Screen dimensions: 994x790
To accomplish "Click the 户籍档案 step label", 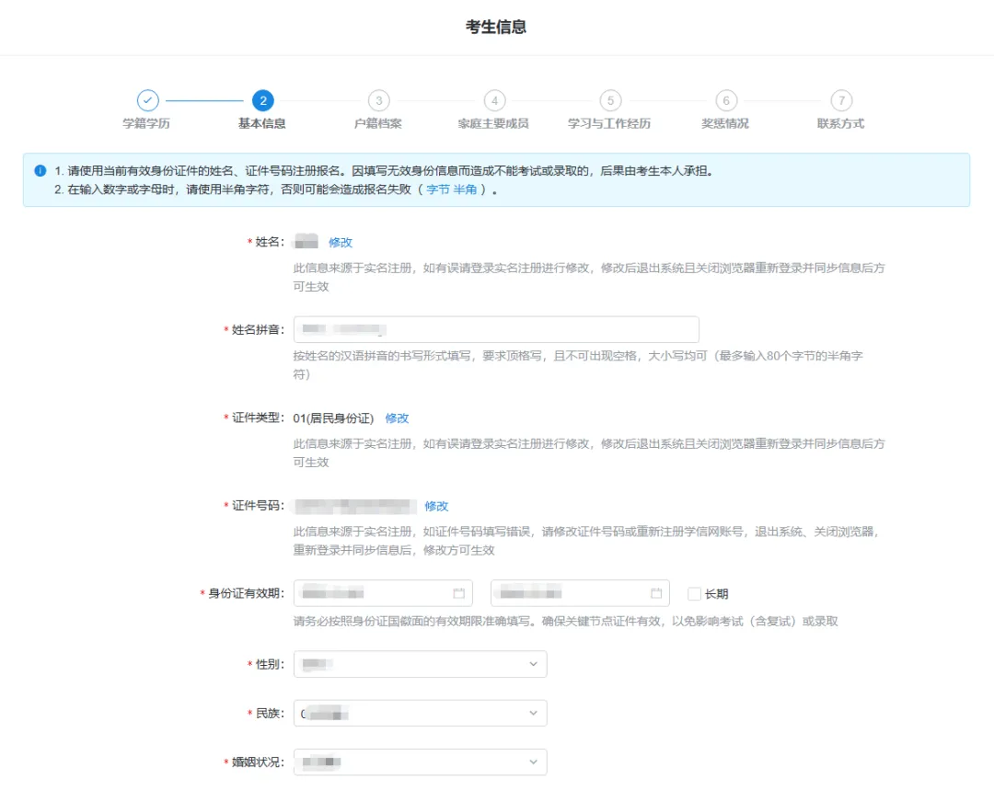I will tap(378, 123).
